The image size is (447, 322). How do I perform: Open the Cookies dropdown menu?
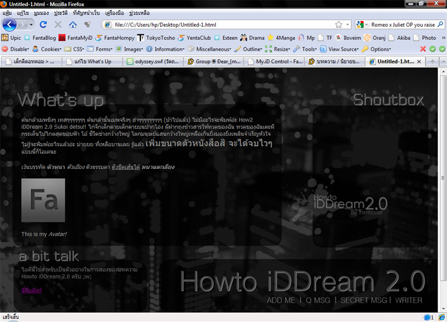tap(47, 49)
